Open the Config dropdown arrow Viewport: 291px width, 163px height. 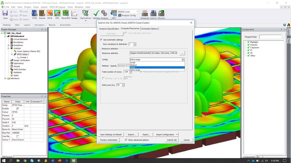183,60
